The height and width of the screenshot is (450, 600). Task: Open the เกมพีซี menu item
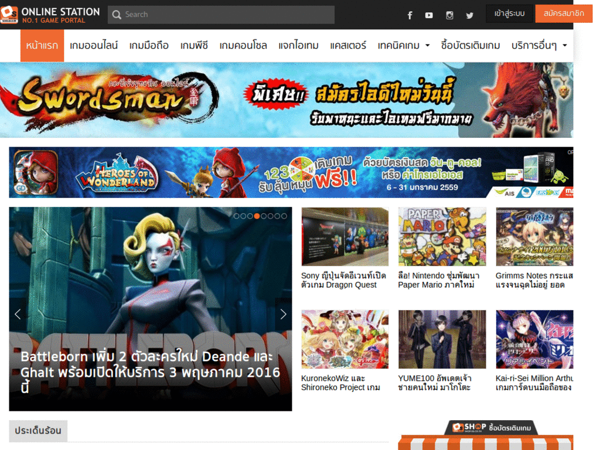[194, 46]
